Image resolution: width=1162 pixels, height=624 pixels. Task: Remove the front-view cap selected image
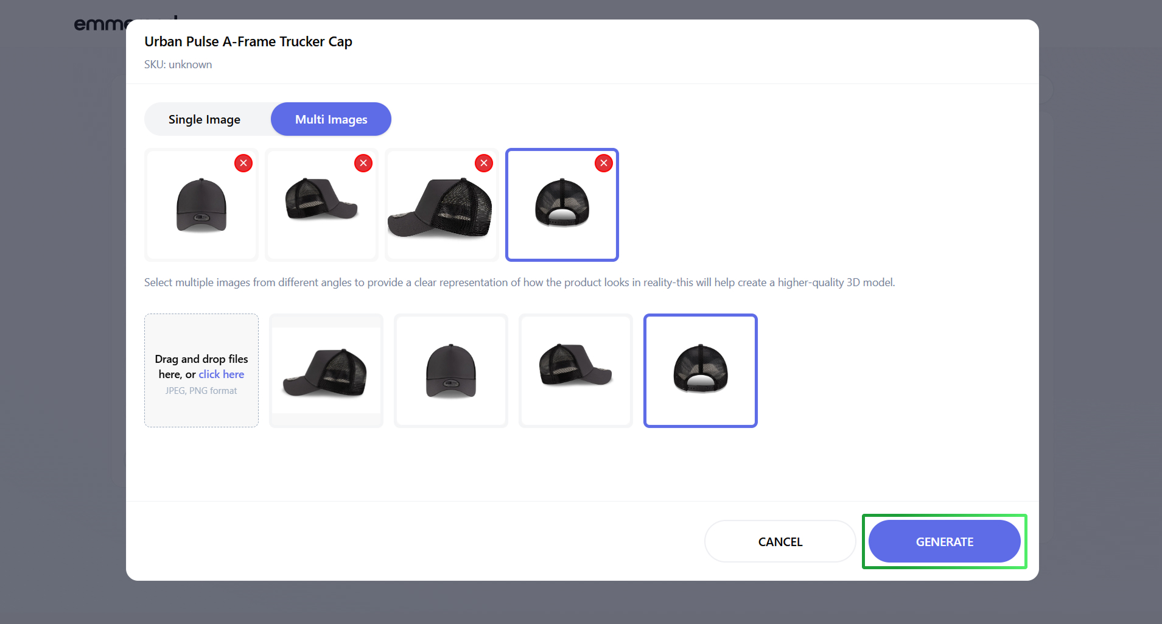pos(243,163)
